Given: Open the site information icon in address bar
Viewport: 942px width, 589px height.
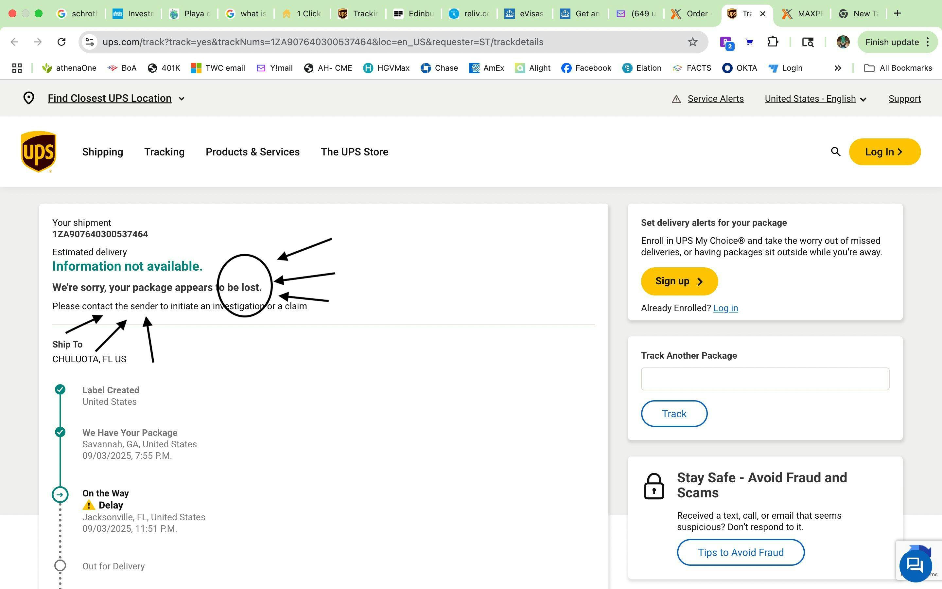Looking at the screenshot, I should coord(90,42).
